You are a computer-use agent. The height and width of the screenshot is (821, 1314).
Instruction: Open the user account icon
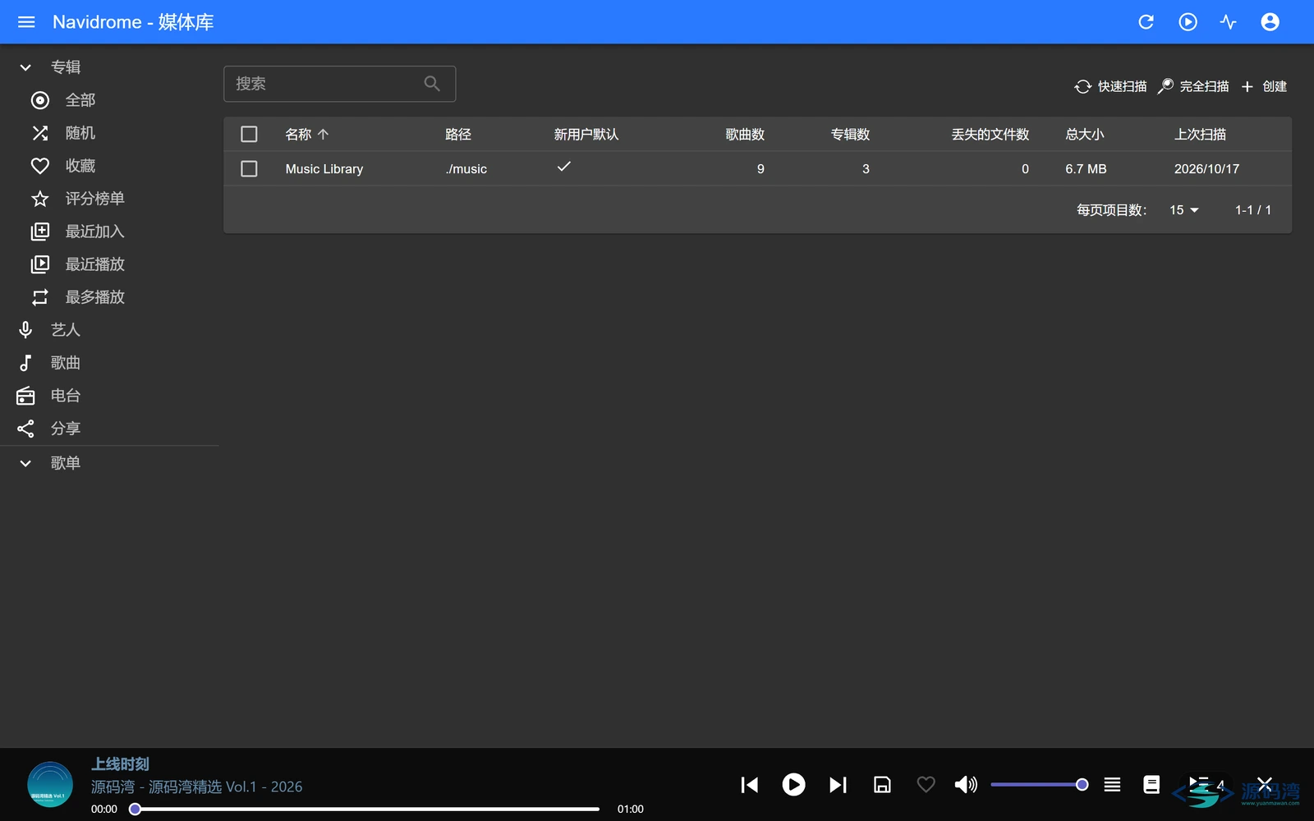(x=1270, y=22)
